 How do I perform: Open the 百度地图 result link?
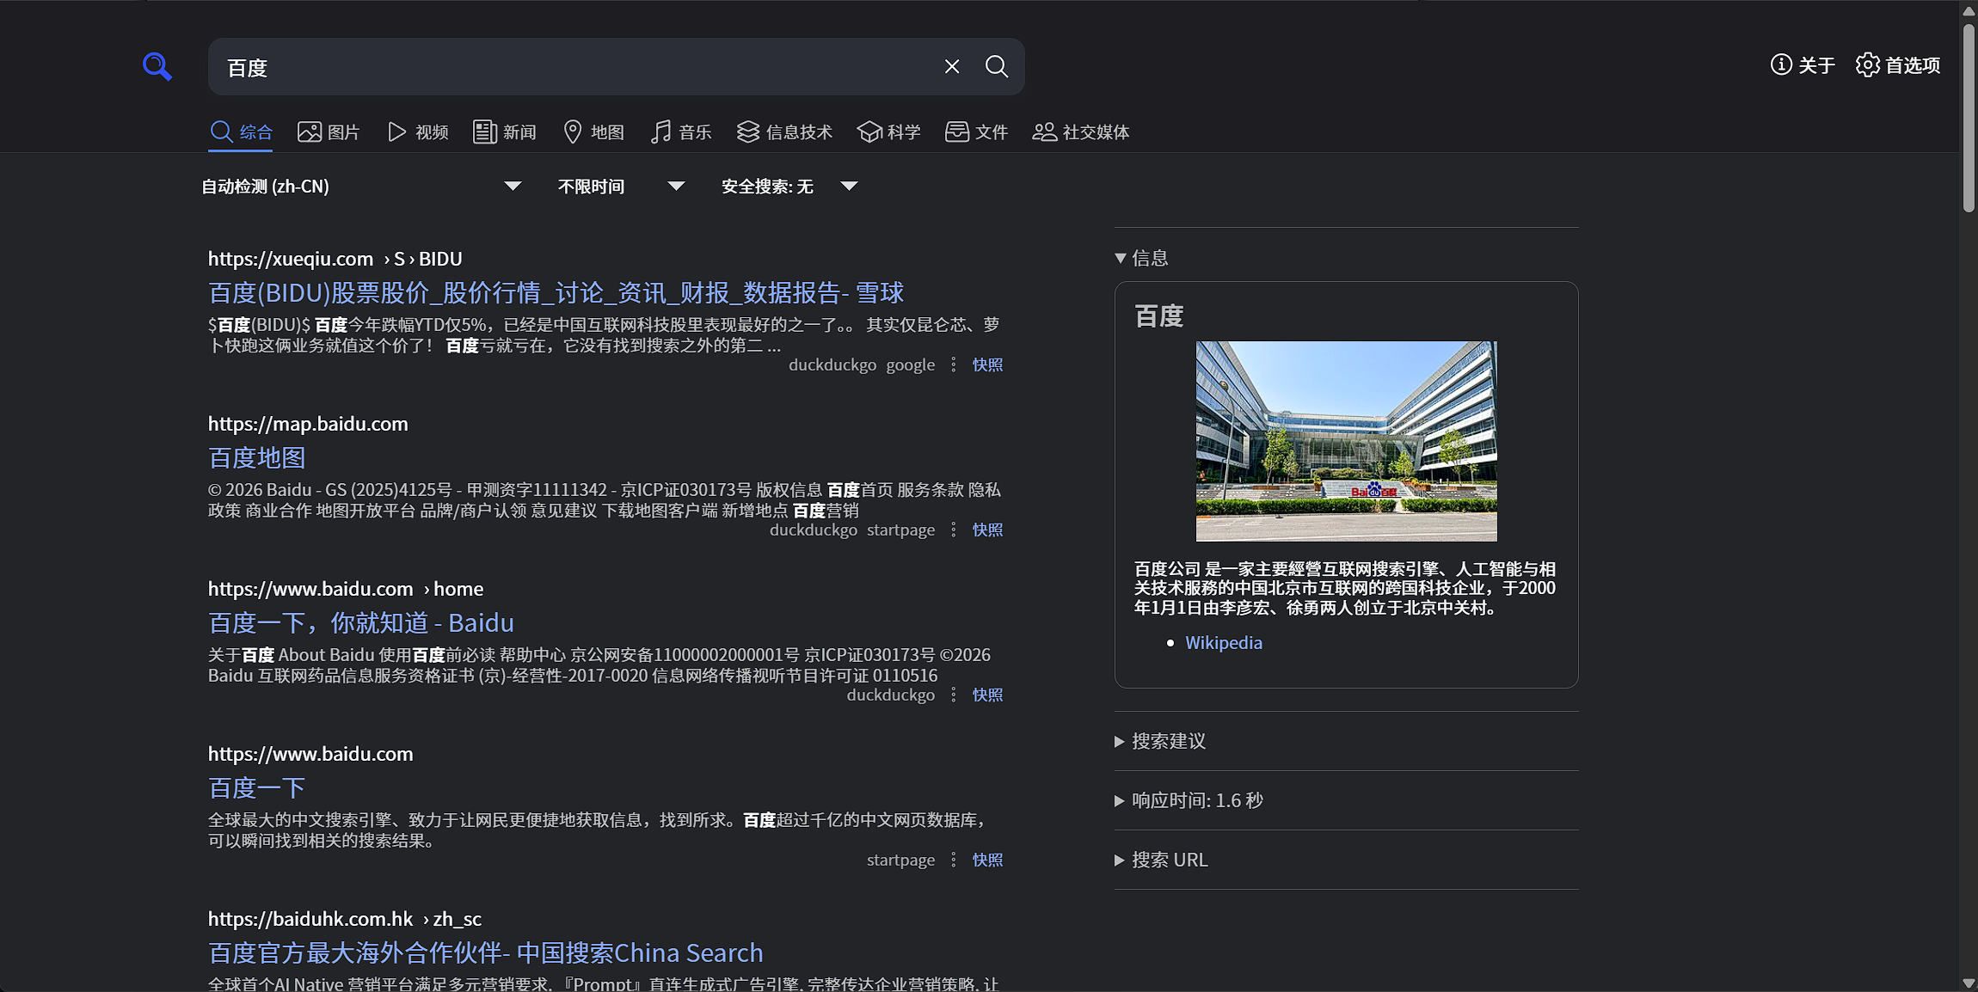click(x=256, y=458)
